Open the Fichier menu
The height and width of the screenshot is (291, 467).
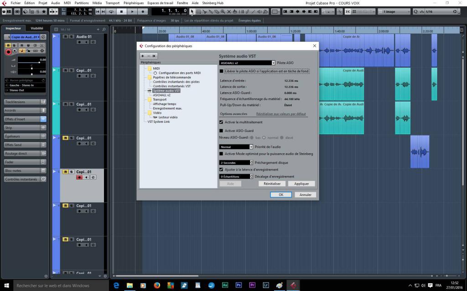(16, 3)
